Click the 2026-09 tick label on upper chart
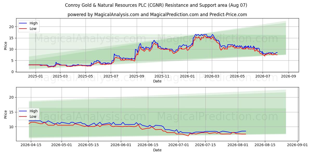Viewport: 312px width, 156px height. click(288, 76)
